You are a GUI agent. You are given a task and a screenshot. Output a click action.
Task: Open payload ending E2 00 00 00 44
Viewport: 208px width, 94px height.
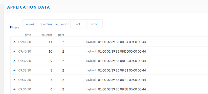click(122, 80)
